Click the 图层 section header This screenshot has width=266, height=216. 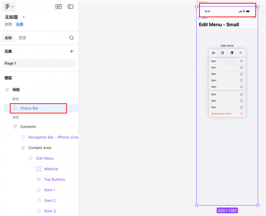[8, 78]
